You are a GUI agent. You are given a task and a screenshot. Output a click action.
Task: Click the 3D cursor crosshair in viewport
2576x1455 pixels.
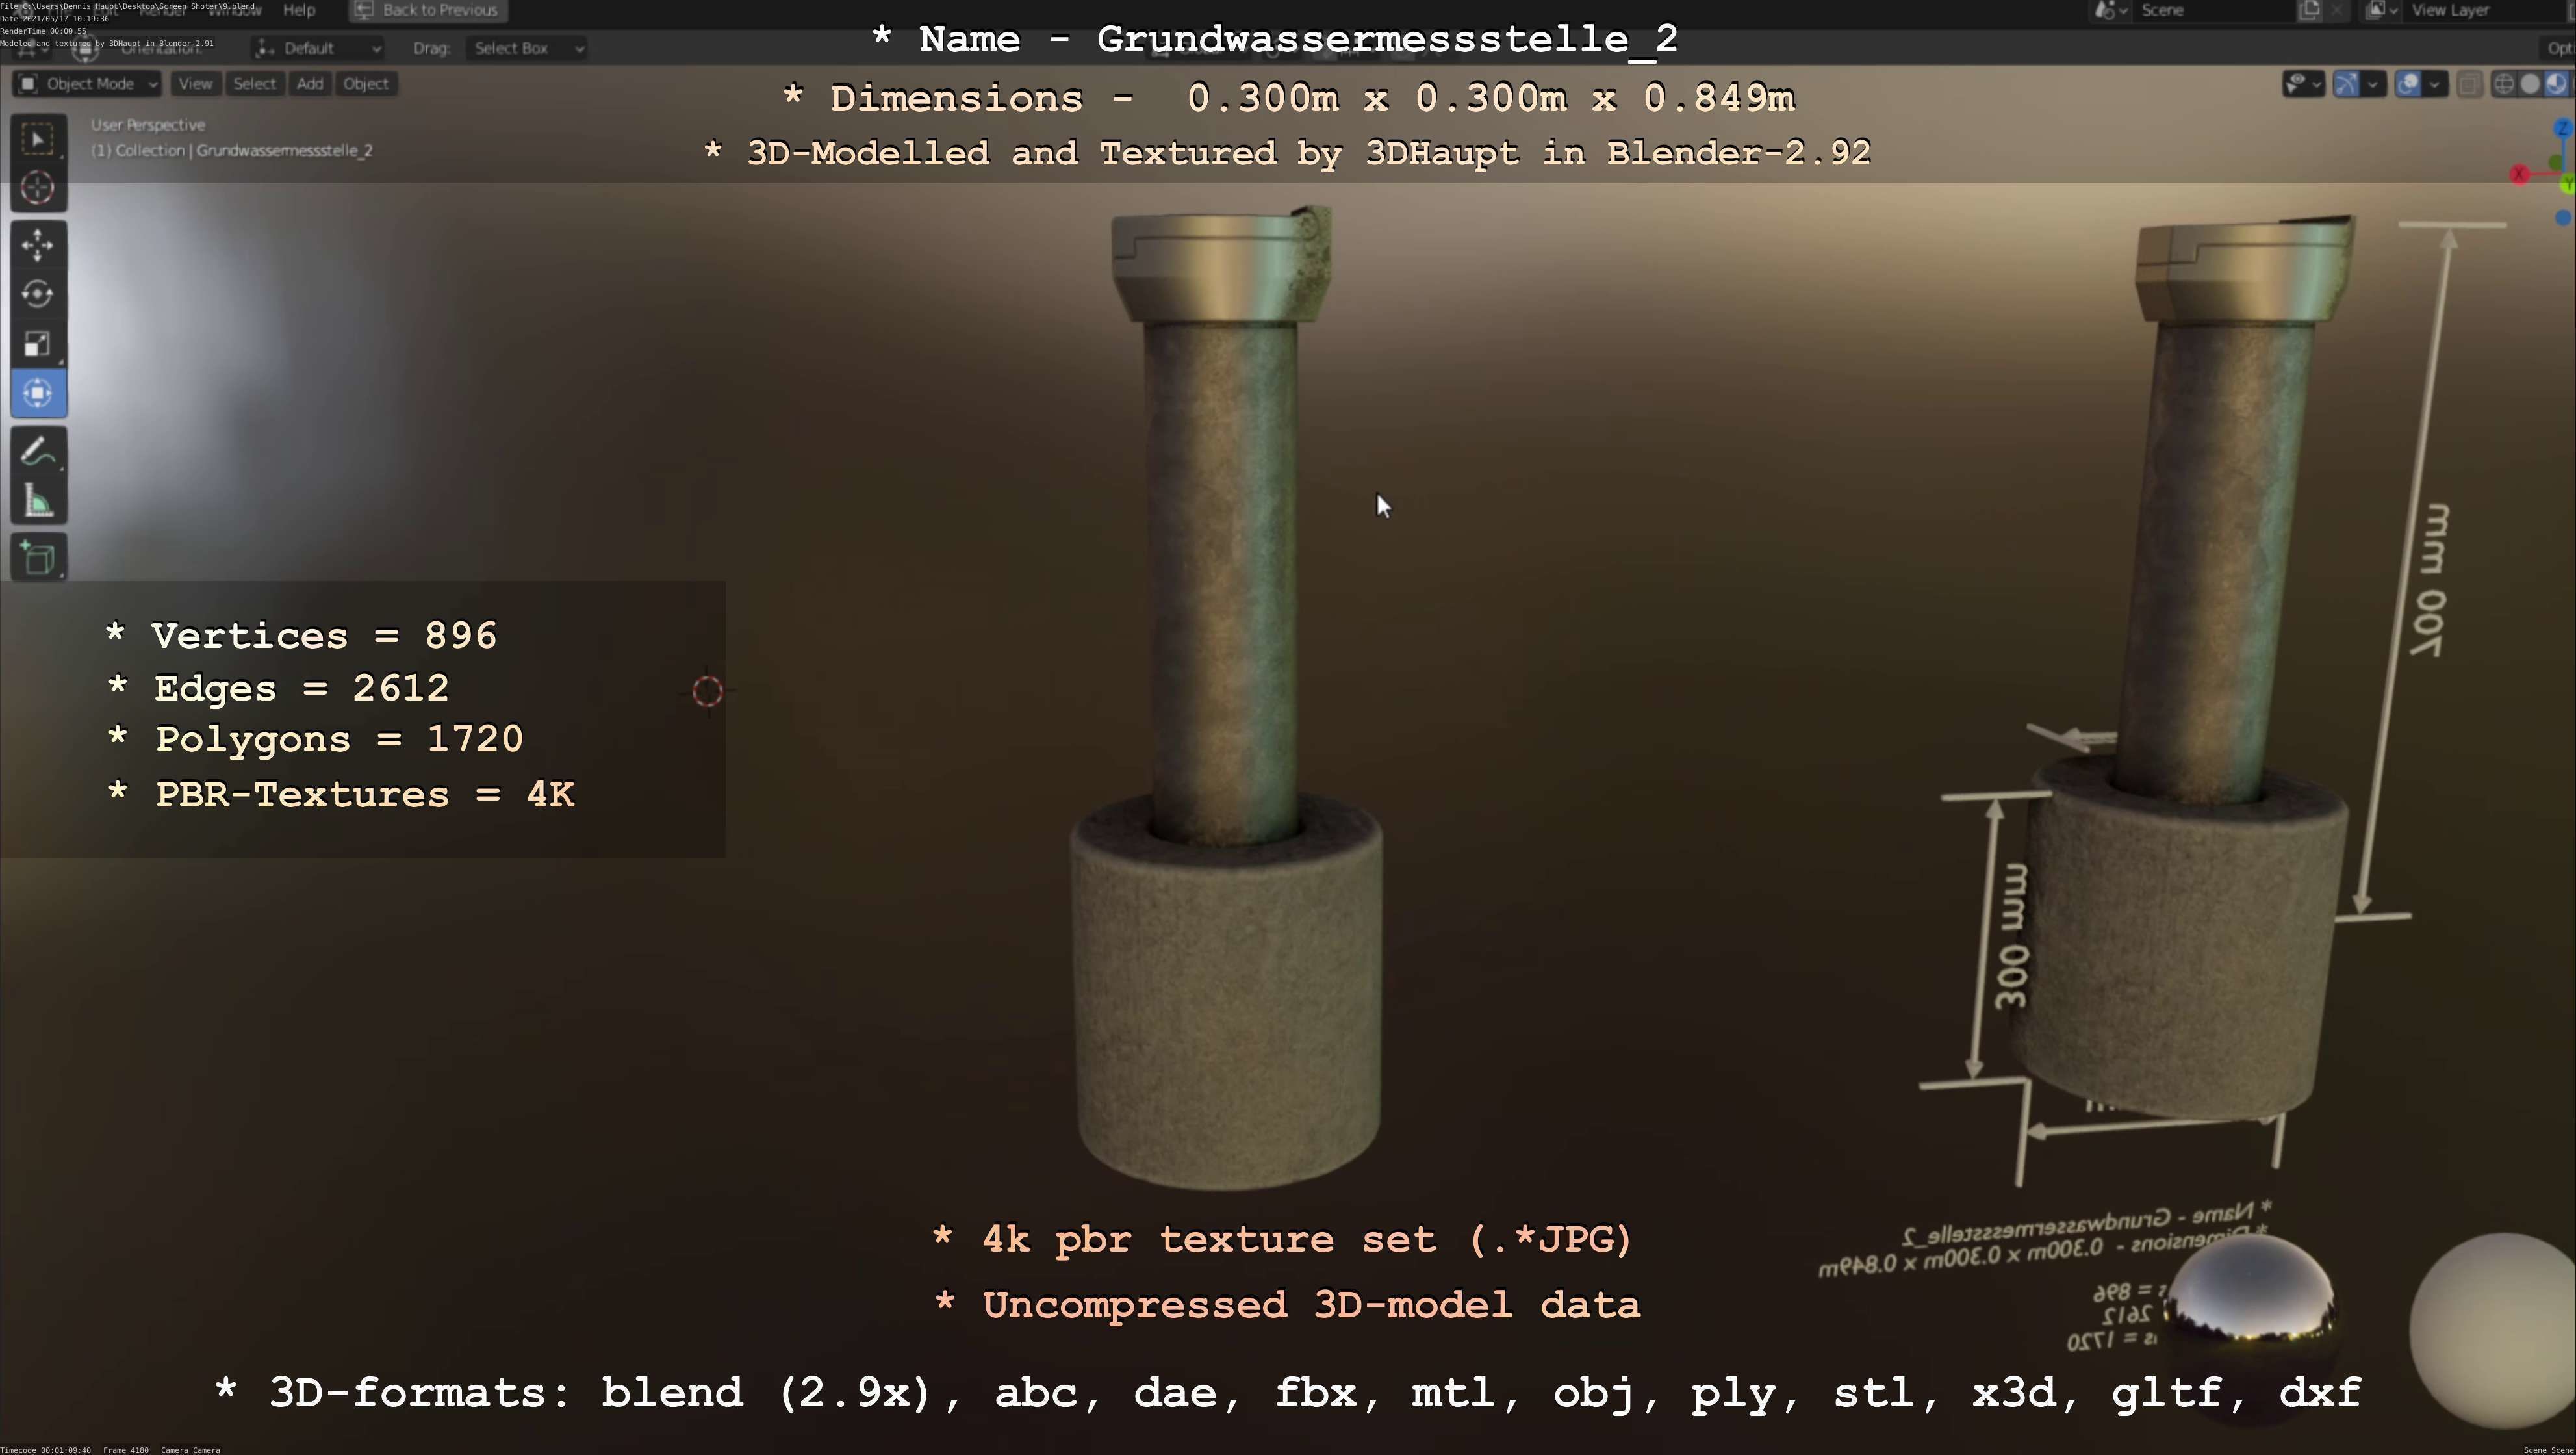coord(707,691)
